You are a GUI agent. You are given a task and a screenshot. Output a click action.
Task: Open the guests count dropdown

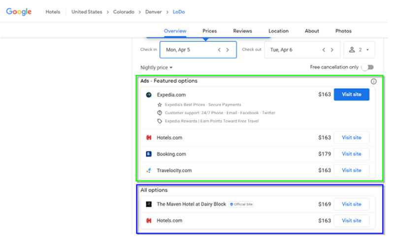point(359,50)
